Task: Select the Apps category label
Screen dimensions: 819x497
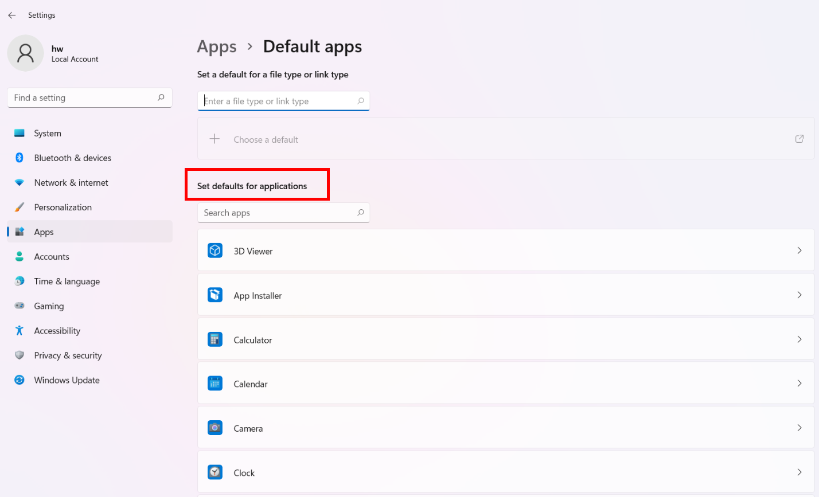Action: click(44, 232)
